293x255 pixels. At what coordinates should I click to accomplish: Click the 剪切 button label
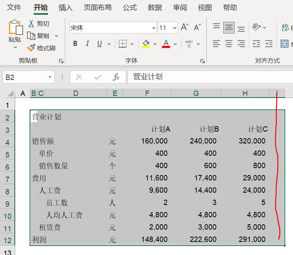click(43, 24)
